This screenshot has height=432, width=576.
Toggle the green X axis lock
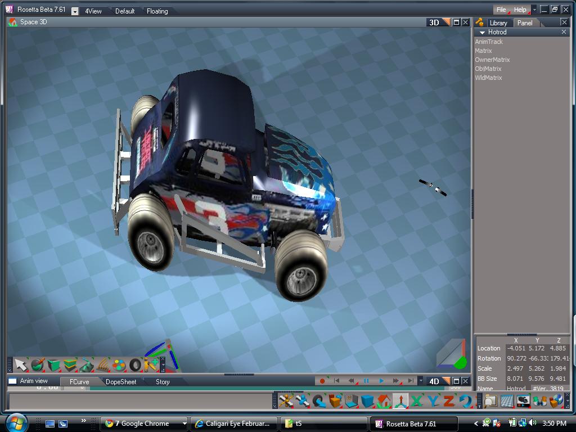pyautogui.click(x=417, y=401)
